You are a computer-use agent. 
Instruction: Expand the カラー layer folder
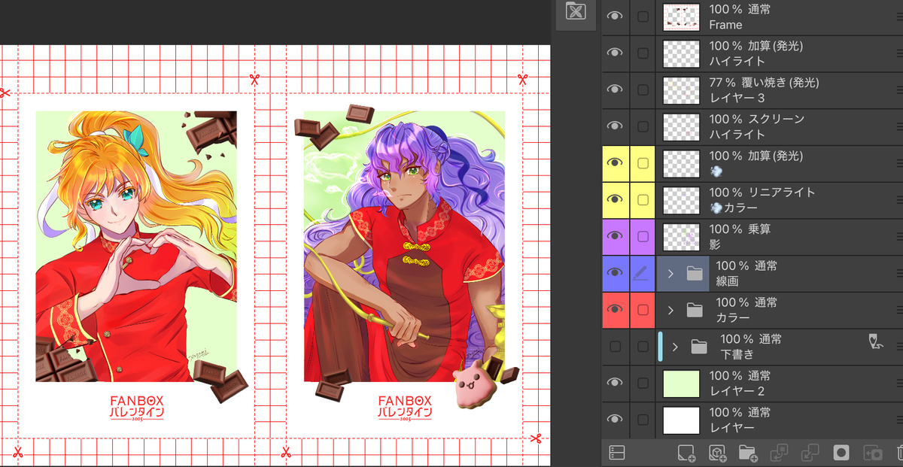[x=670, y=310]
